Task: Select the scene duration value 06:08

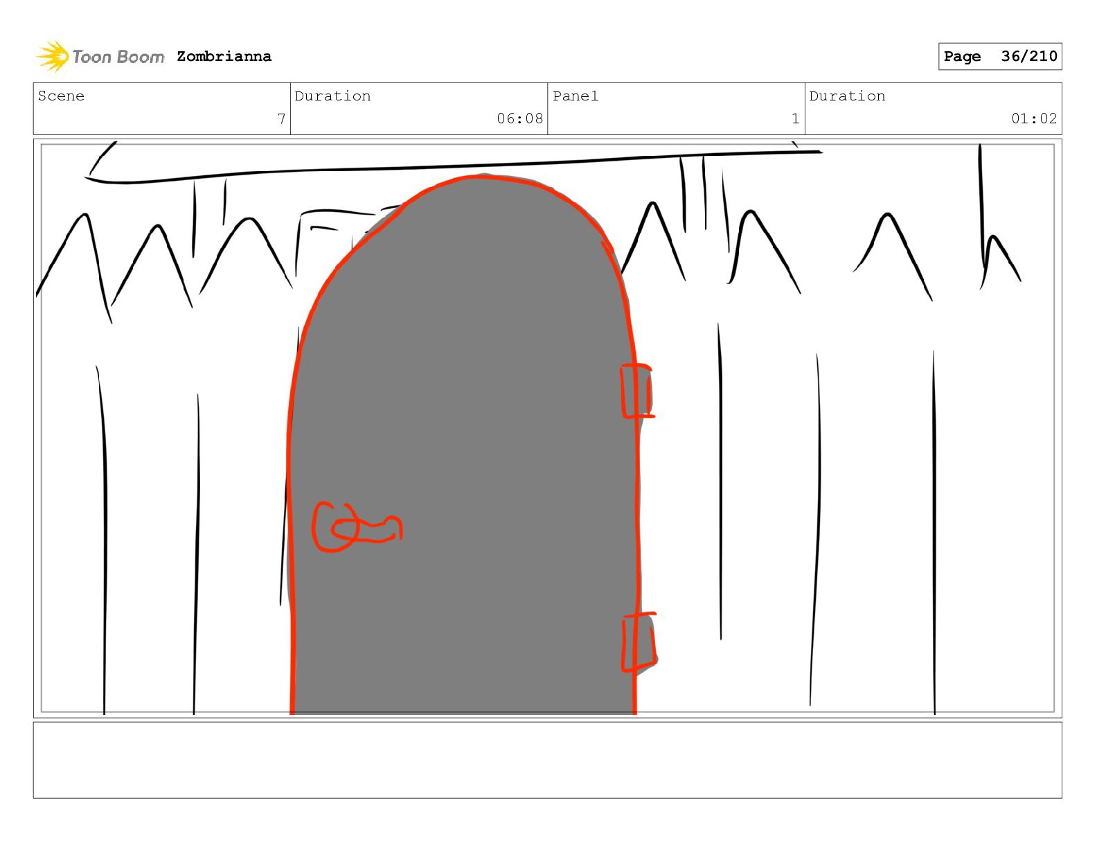Action: click(x=519, y=118)
